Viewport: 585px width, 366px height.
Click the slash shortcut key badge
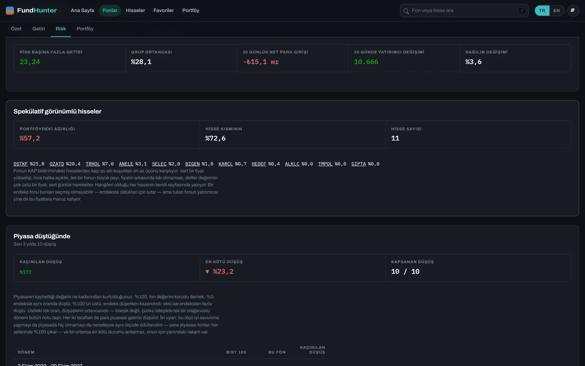coord(522,11)
